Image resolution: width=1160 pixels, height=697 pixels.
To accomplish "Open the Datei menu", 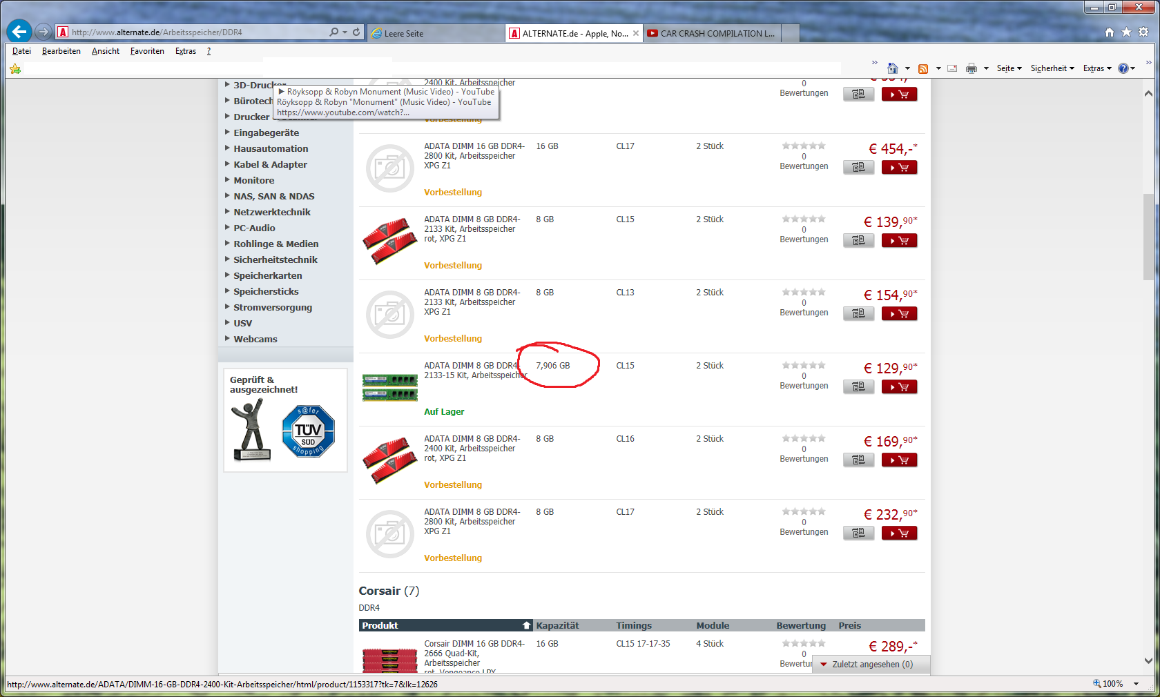I will [21, 51].
